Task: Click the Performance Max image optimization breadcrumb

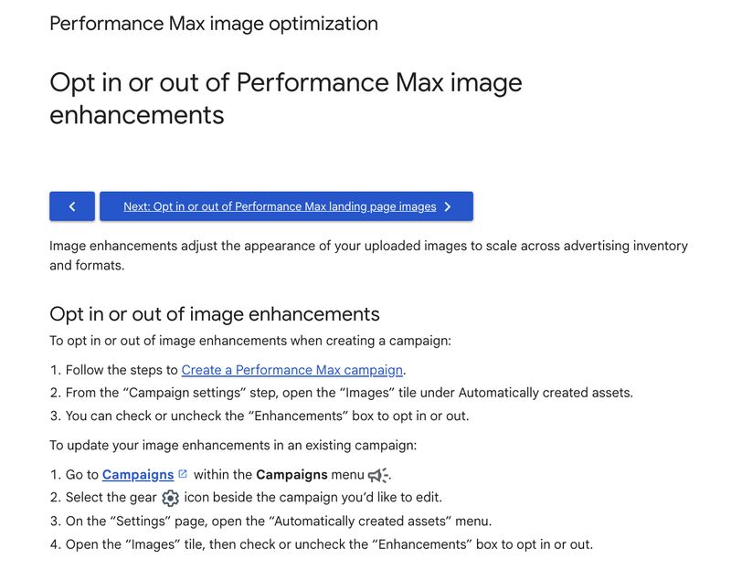Action: pos(215,23)
